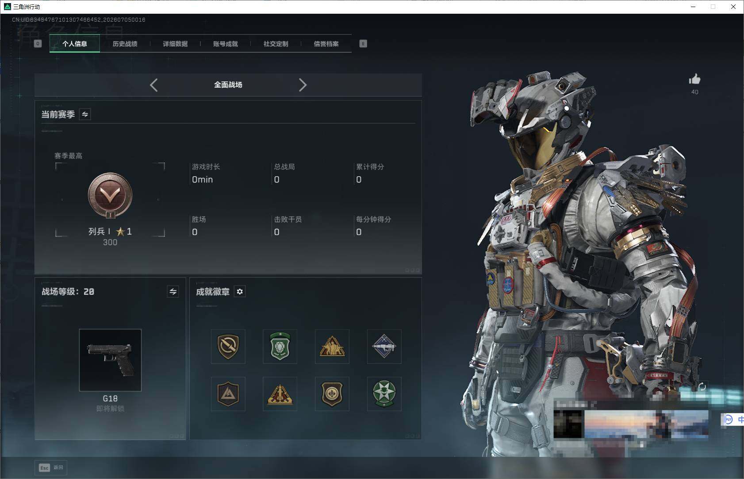Open the 详细数据 tab

pyautogui.click(x=175, y=44)
